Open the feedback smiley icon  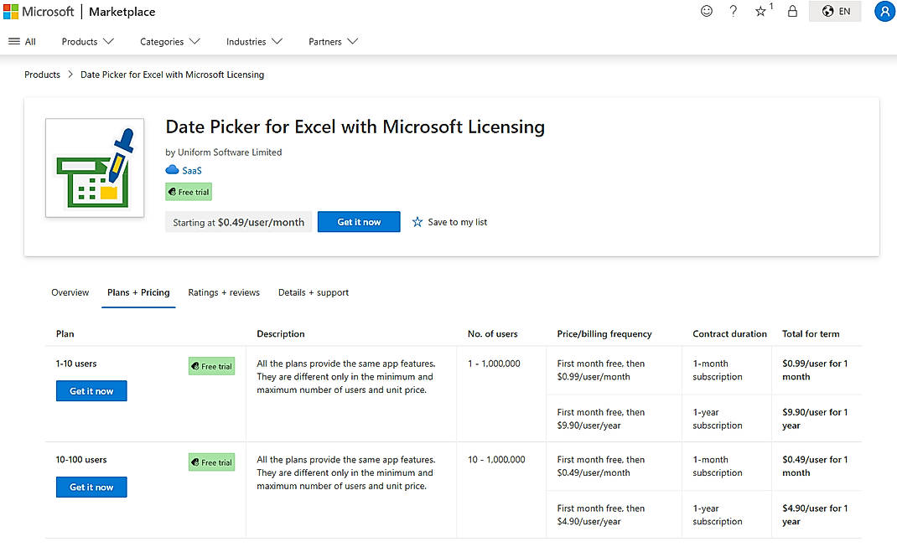click(707, 11)
